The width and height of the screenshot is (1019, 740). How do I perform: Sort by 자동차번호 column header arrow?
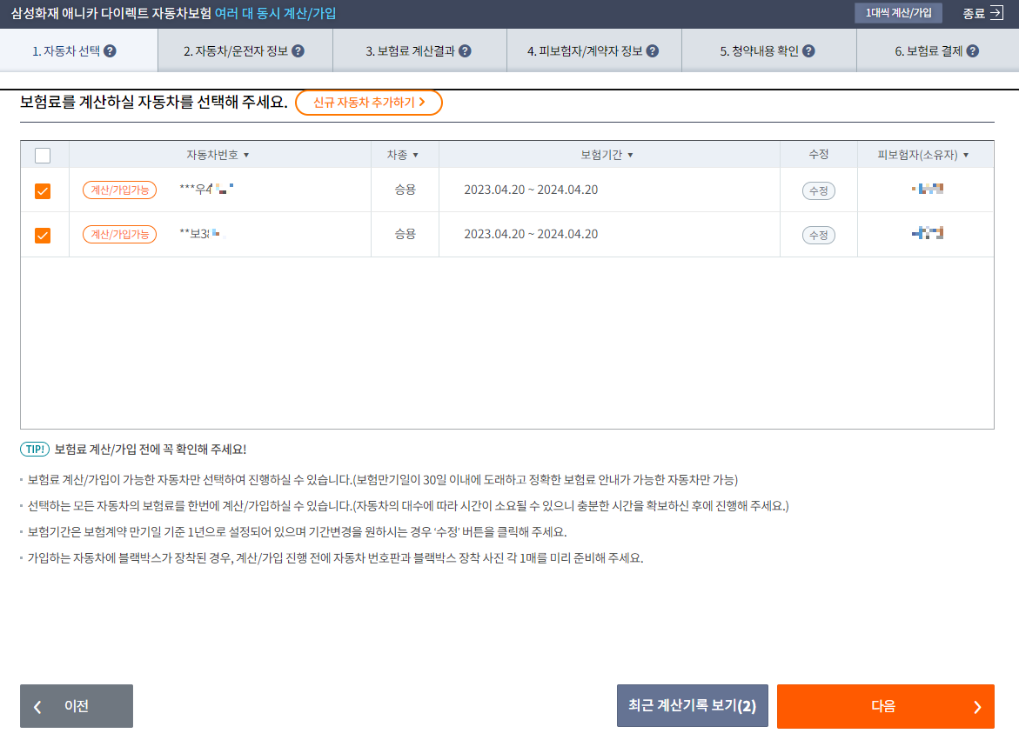point(246,155)
